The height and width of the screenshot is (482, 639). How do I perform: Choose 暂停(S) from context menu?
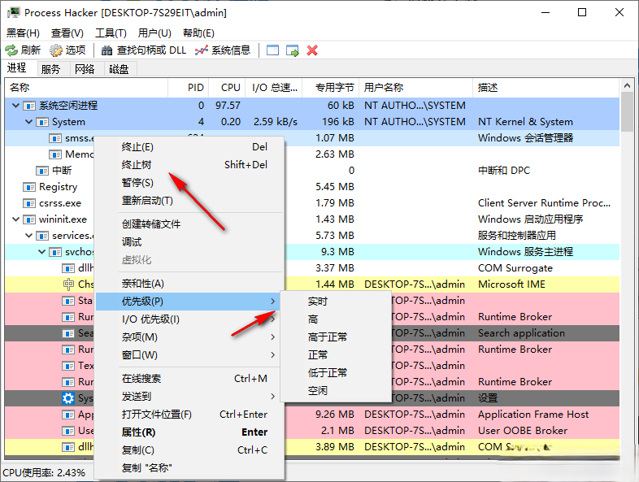click(189, 183)
